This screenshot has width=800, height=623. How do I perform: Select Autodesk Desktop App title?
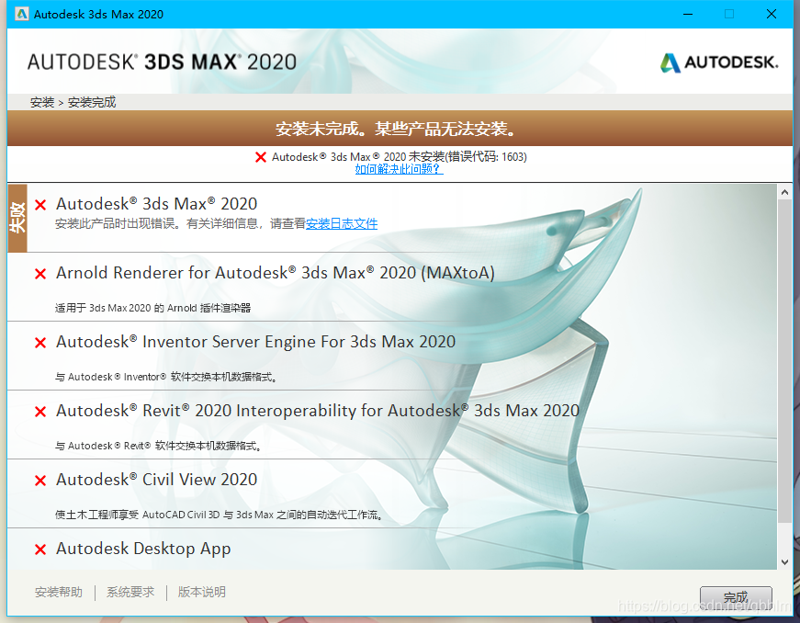click(143, 549)
